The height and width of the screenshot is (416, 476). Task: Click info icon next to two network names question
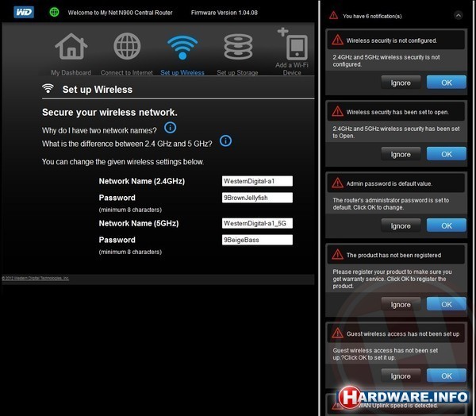170,127
